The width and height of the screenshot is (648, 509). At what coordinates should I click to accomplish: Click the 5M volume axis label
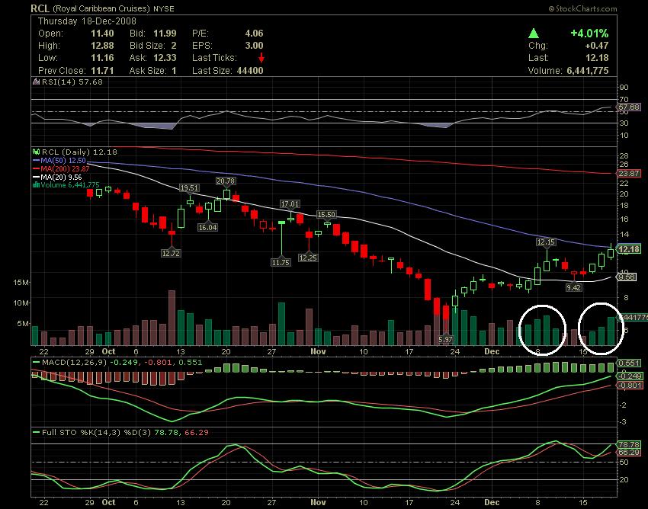tap(23, 324)
